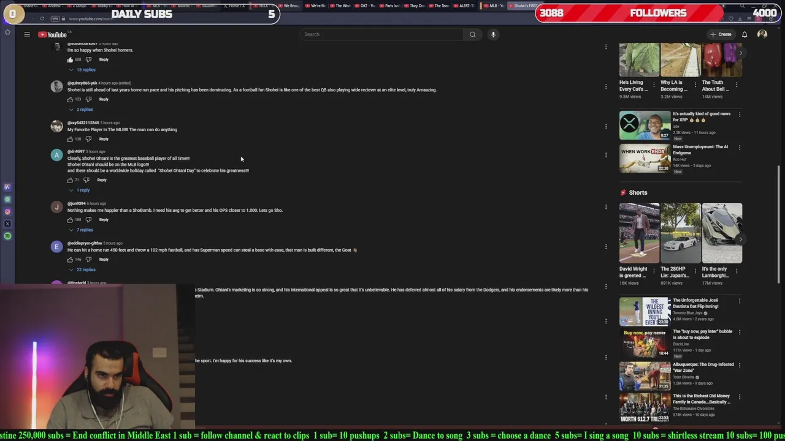Expand the 7 replies thread
The width and height of the screenshot is (785, 441).
pos(81,230)
